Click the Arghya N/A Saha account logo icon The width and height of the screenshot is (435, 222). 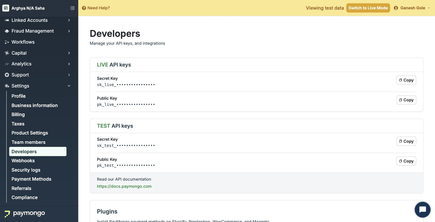pos(6,8)
